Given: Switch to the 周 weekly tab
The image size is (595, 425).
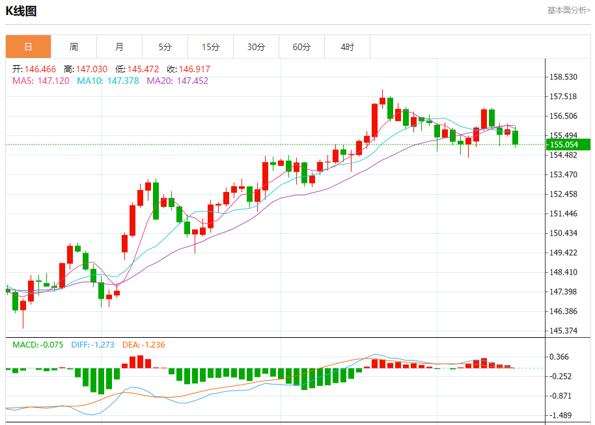Looking at the screenshot, I should pos(74,47).
